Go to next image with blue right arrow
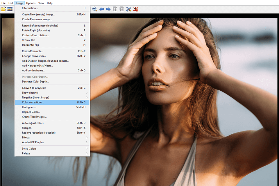Viewport: 279px width, 186px height. [x=108, y=9]
